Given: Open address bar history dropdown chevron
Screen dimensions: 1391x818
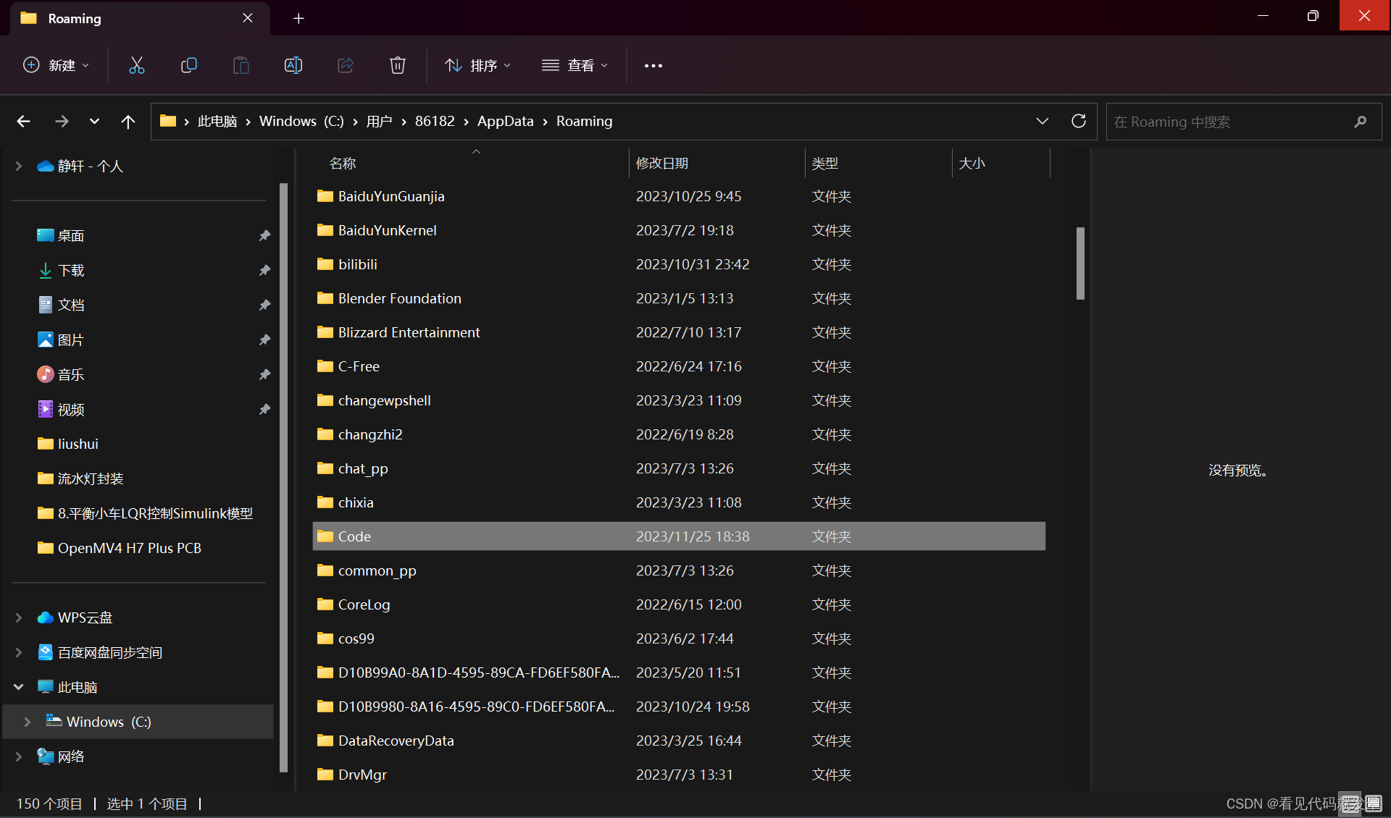Looking at the screenshot, I should [x=1042, y=121].
